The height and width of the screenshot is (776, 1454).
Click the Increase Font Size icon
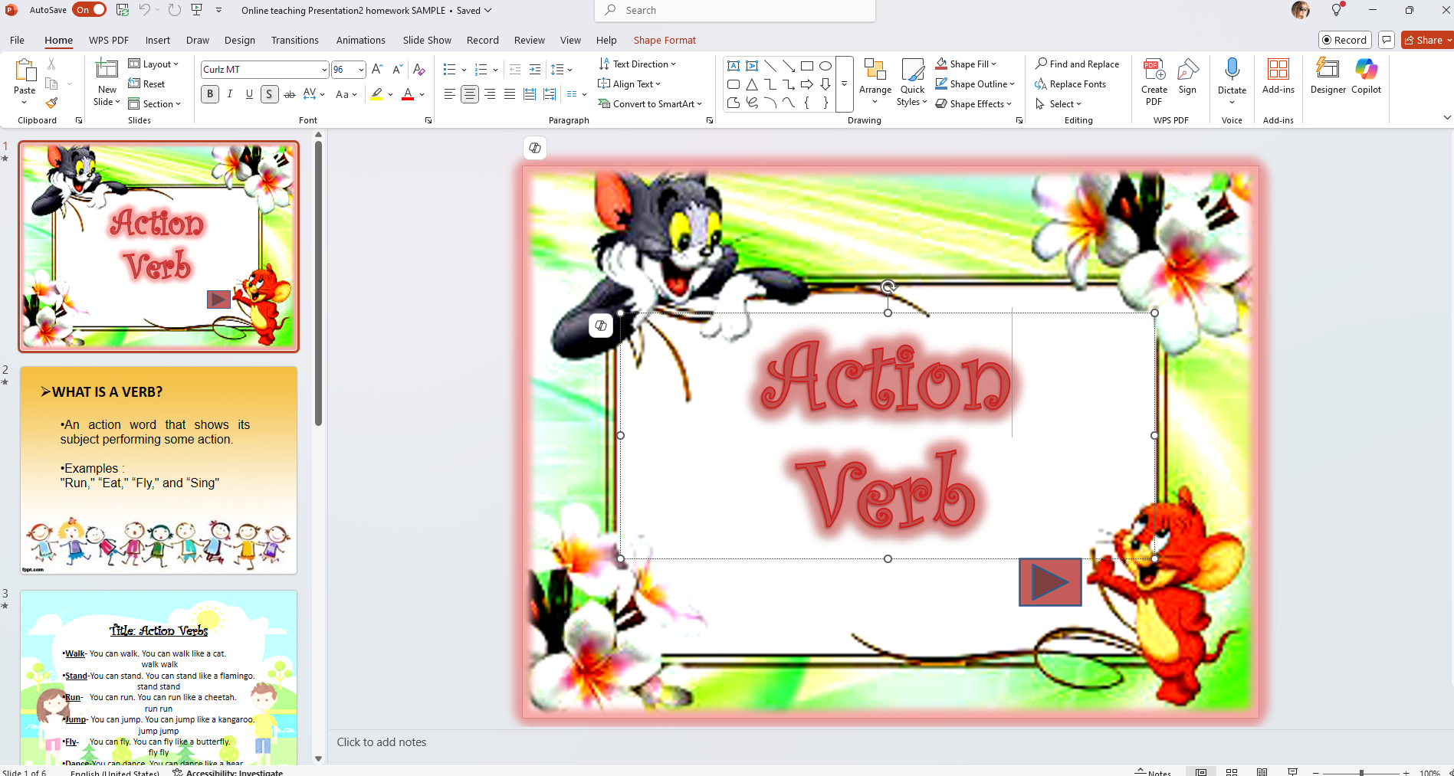[377, 70]
